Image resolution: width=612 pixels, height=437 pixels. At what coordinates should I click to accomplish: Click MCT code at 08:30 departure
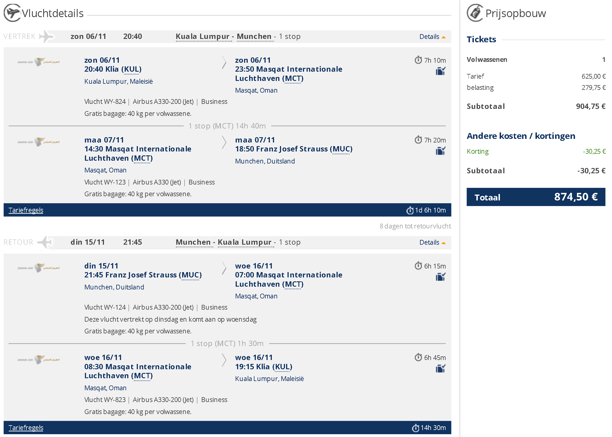pyautogui.click(x=142, y=376)
